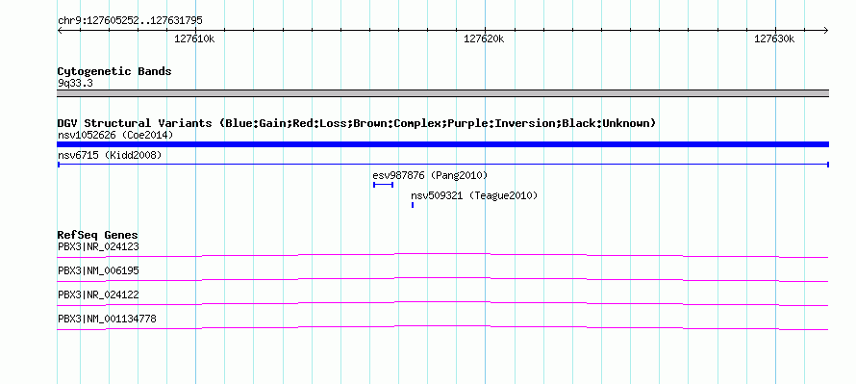Click the nsv1052626 (Coe2014) thick blue bar
The image size is (856, 384).
[442, 144]
